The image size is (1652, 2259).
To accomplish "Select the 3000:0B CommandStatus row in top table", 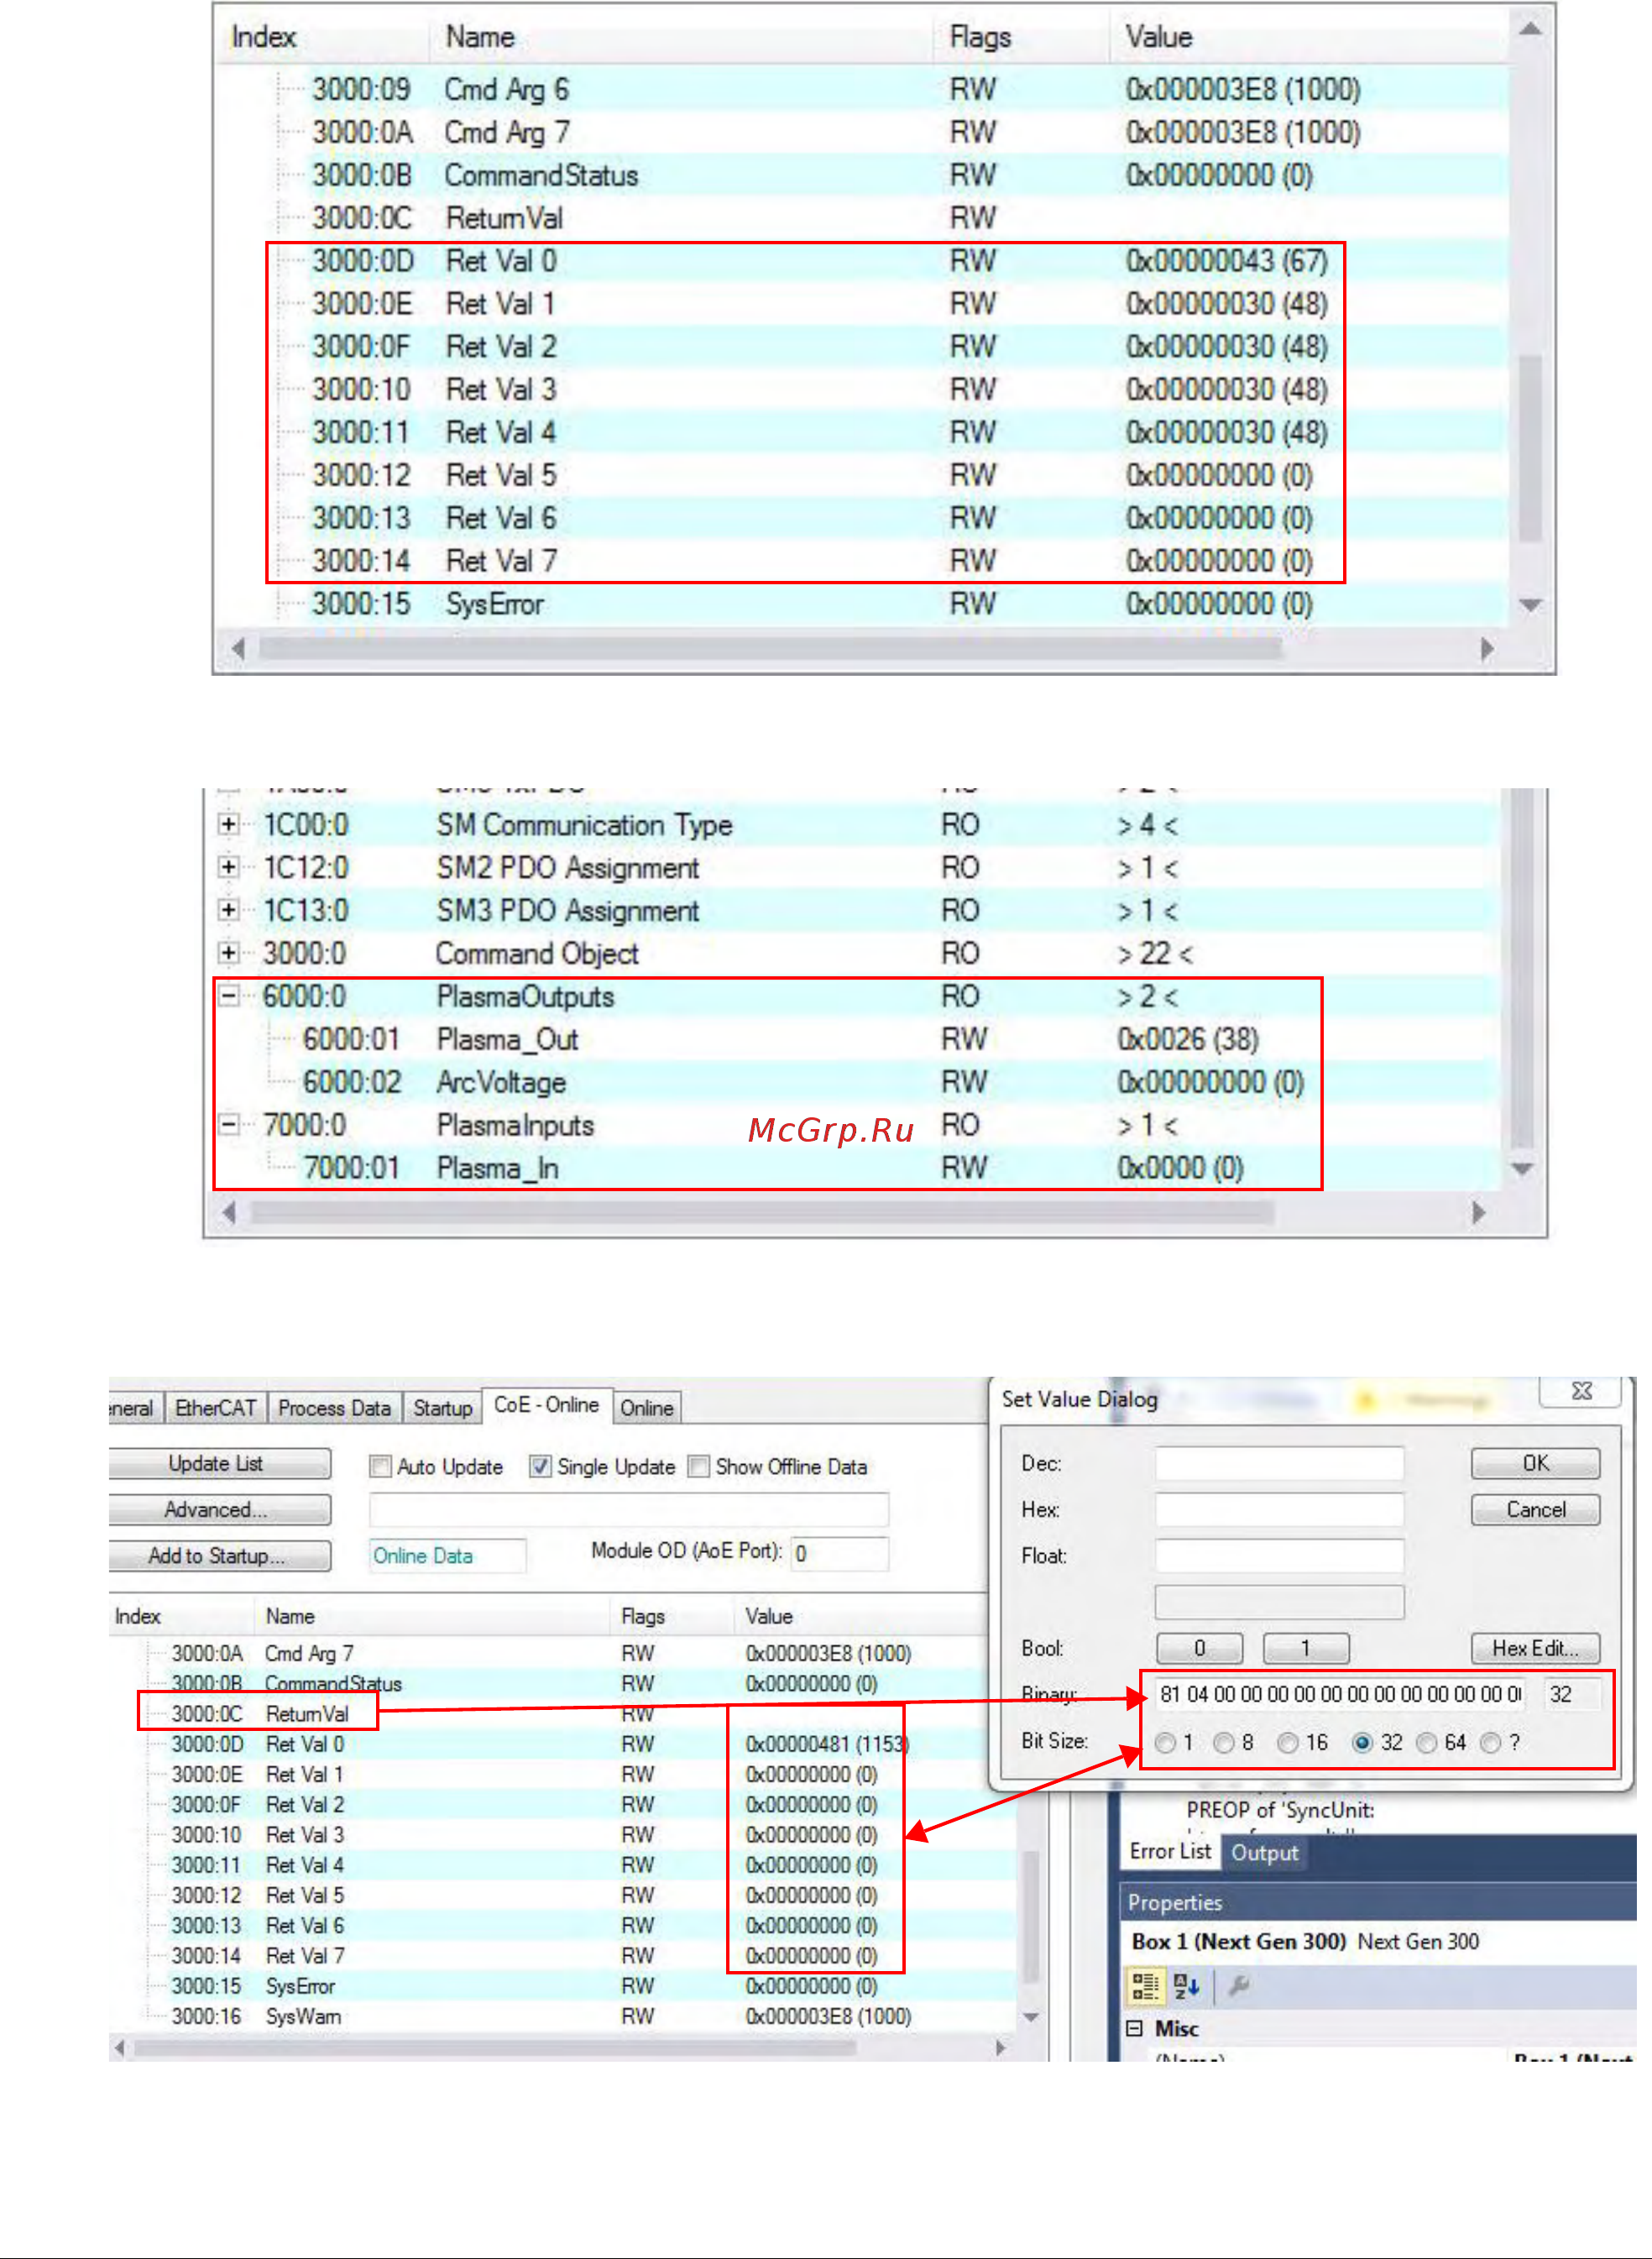I will (x=862, y=175).
